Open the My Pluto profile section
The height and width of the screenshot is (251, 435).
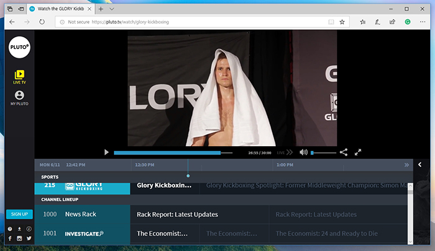pyautogui.click(x=19, y=98)
